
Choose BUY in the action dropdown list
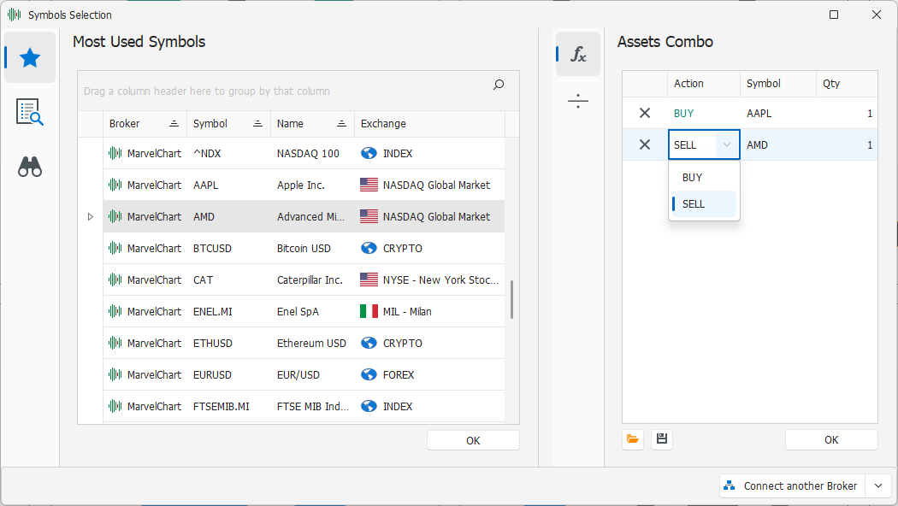[704, 178]
